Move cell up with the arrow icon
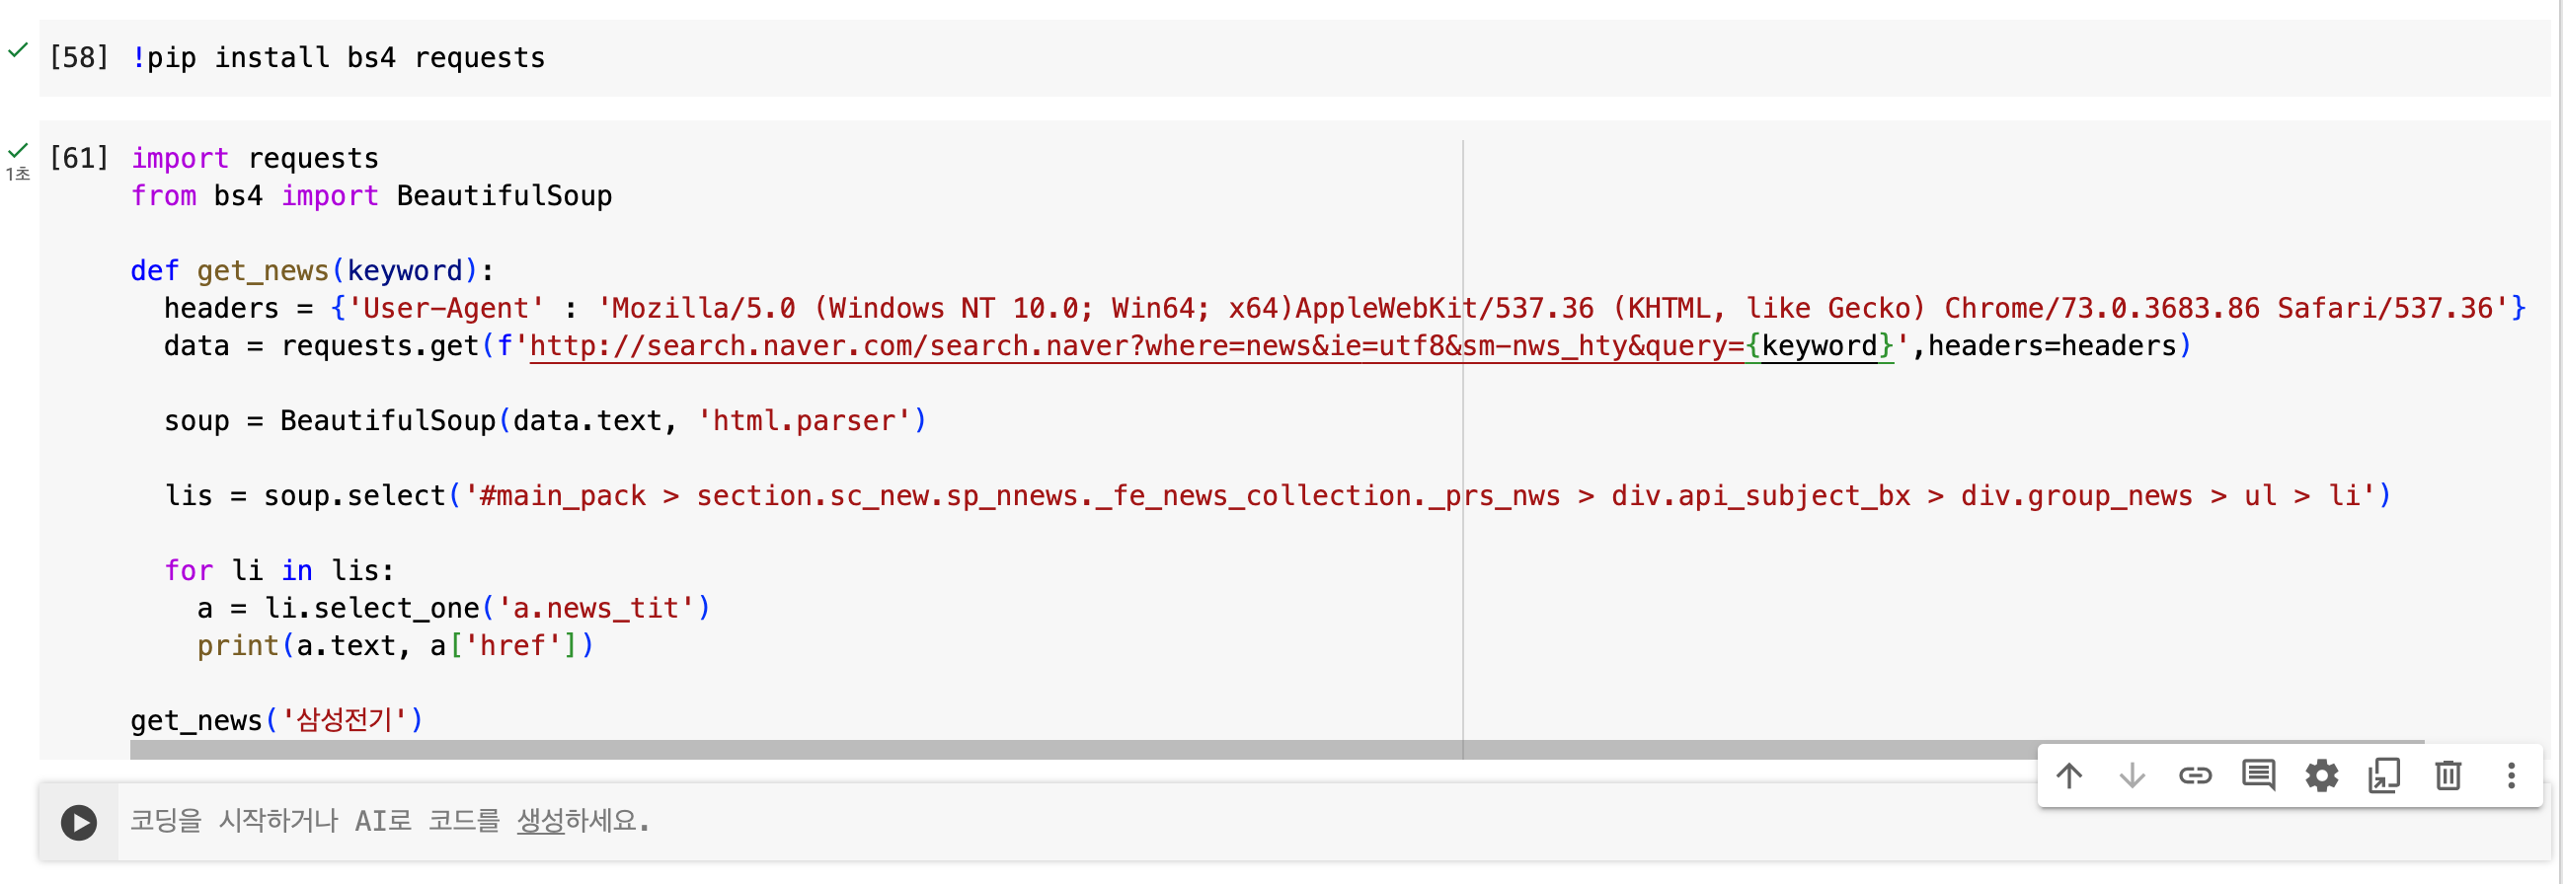The width and height of the screenshot is (2563, 884). pyautogui.click(x=2068, y=775)
